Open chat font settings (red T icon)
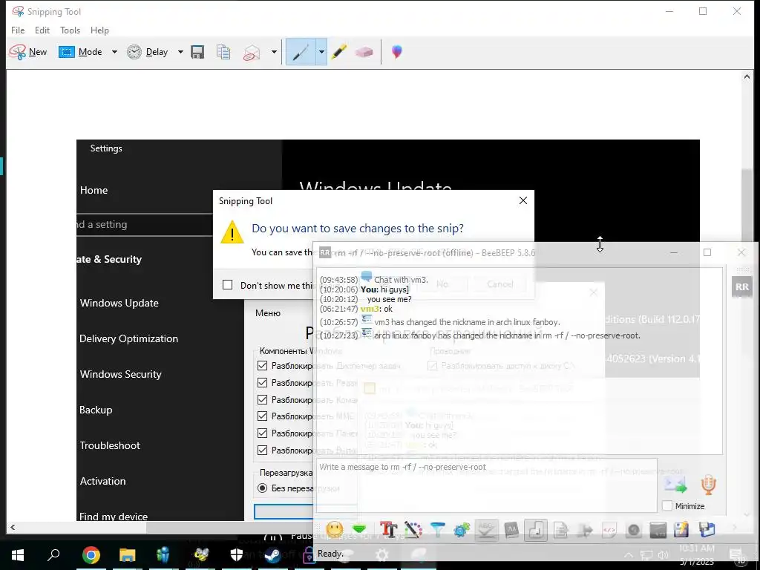The height and width of the screenshot is (570, 760). point(388,530)
